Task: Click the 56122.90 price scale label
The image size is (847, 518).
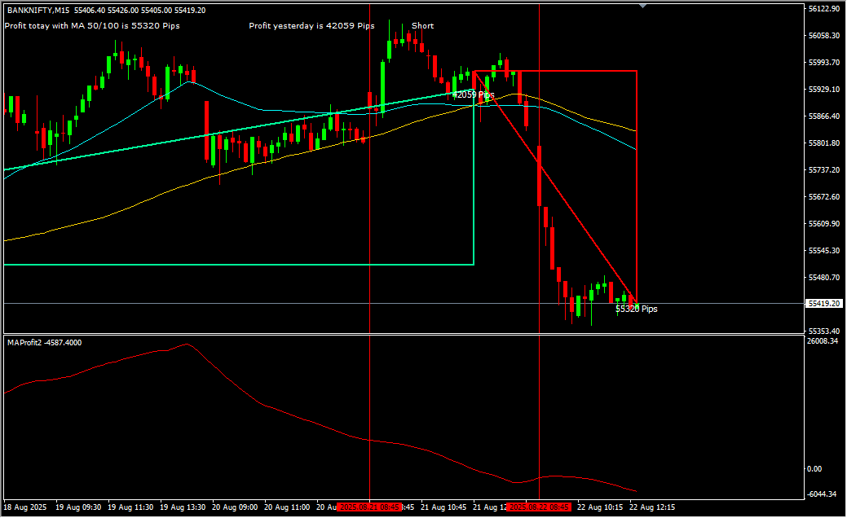Action: [823, 9]
